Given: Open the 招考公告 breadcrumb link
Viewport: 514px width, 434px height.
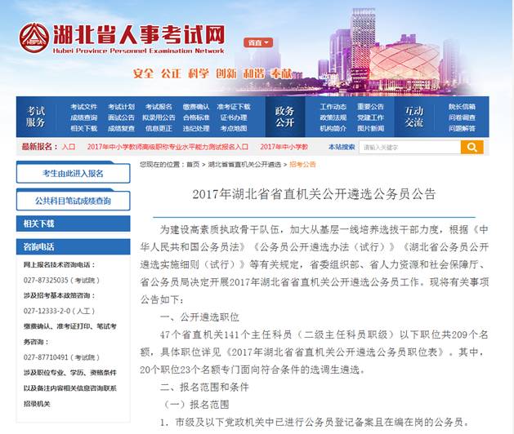Looking at the screenshot, I should pyautogui.click(x=302, y=164).
